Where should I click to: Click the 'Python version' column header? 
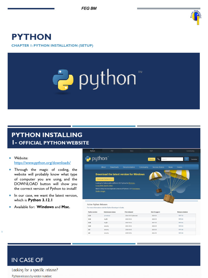[93, 212]
